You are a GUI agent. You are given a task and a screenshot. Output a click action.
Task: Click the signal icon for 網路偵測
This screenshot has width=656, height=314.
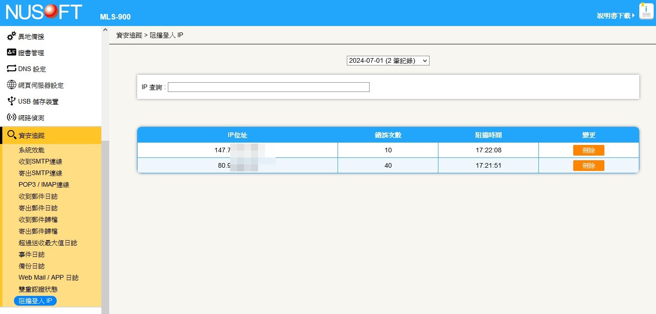click(12, 118)
